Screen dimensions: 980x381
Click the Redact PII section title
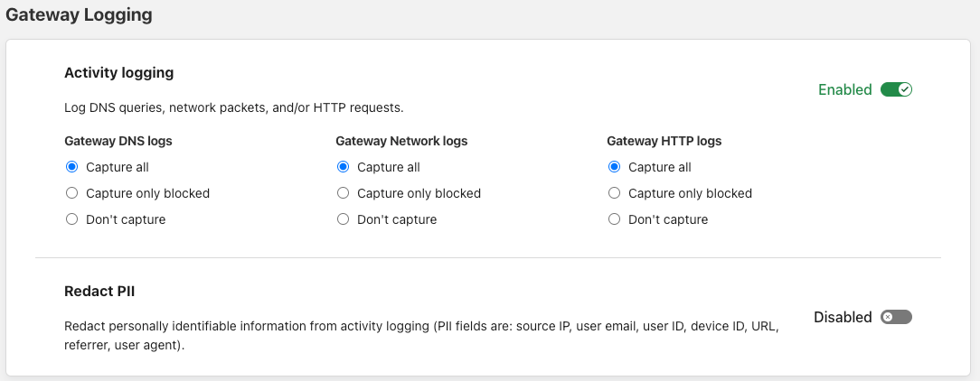99,291
